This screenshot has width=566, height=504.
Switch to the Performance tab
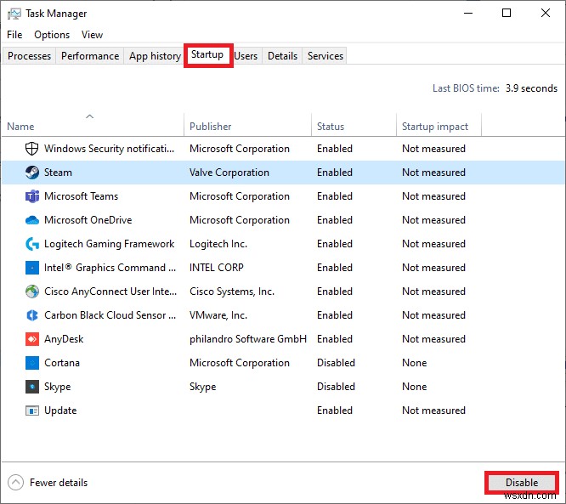90,56
